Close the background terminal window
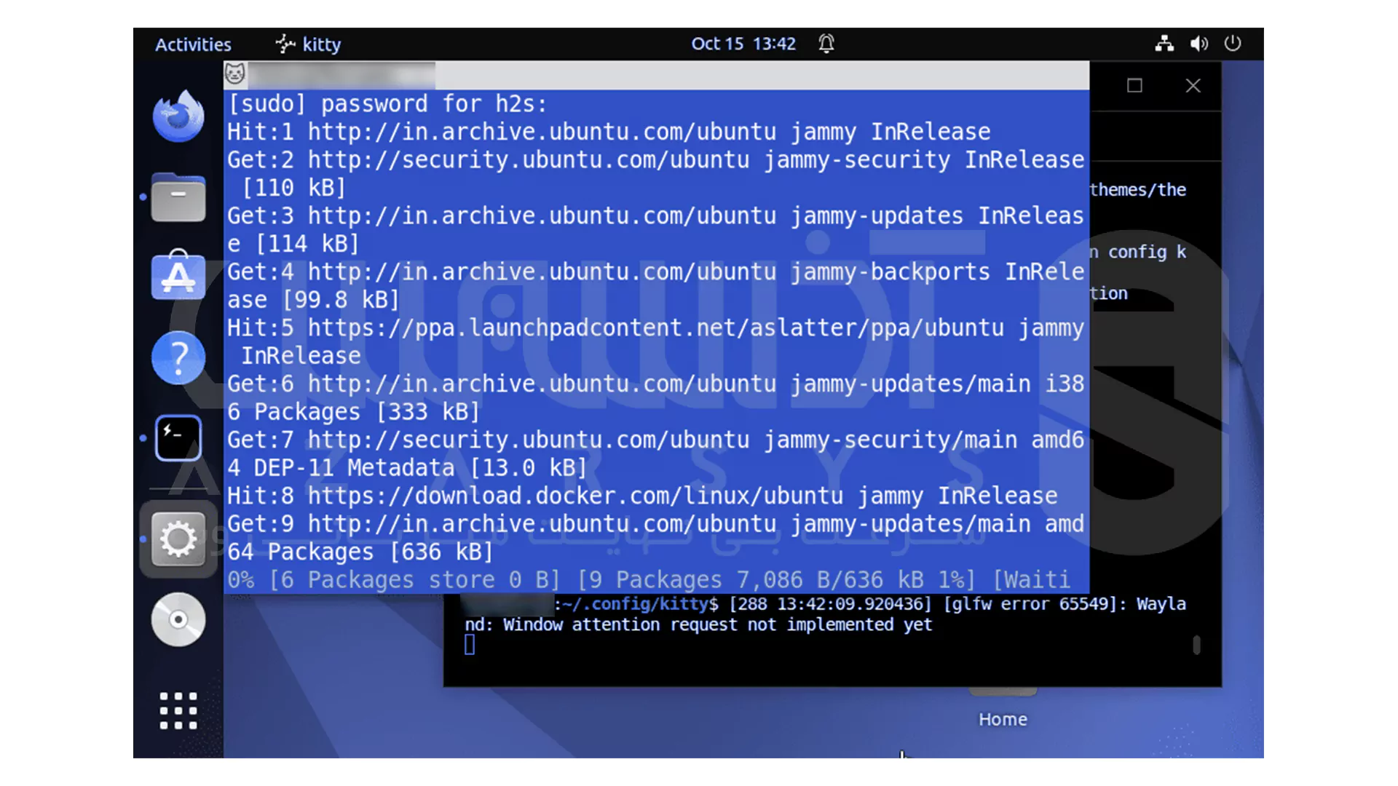Screen dimensions: 1398x786 tap(1193, 86)
